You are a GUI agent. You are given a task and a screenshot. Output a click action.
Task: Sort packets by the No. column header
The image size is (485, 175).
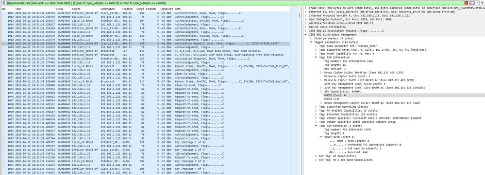click(7, 9)
